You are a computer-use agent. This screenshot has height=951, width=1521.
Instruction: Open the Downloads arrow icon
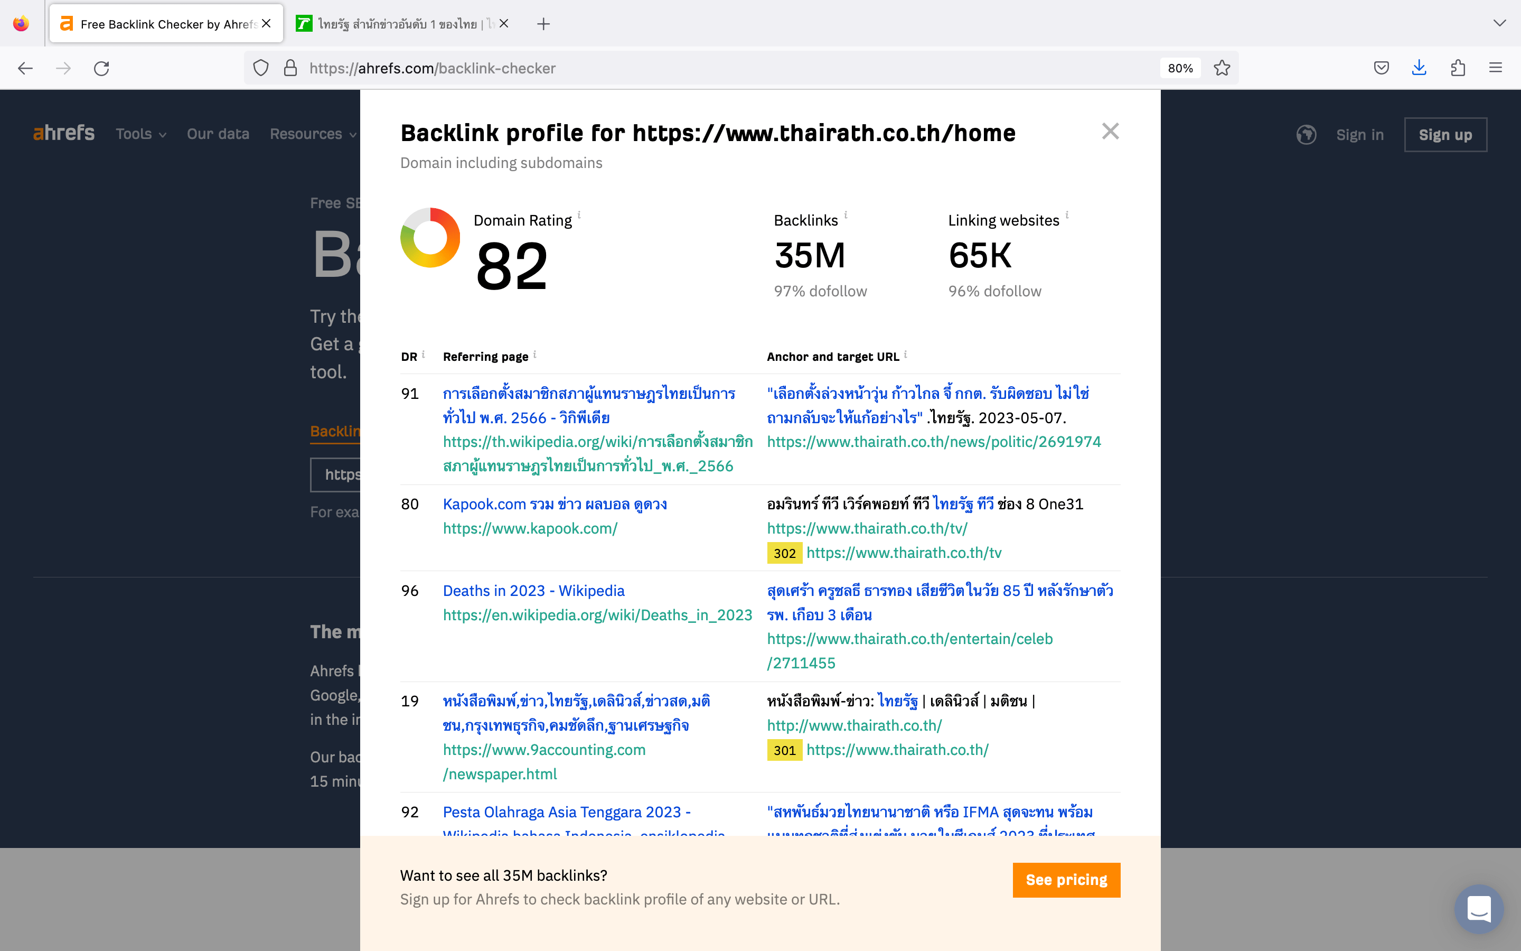[1419, 68]
